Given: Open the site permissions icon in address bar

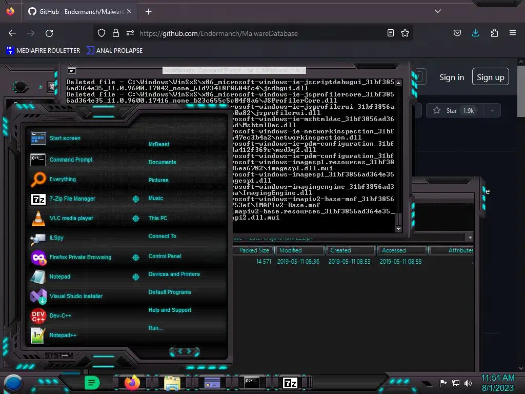Looking at the screenshot, I should (x=130, y=33).
